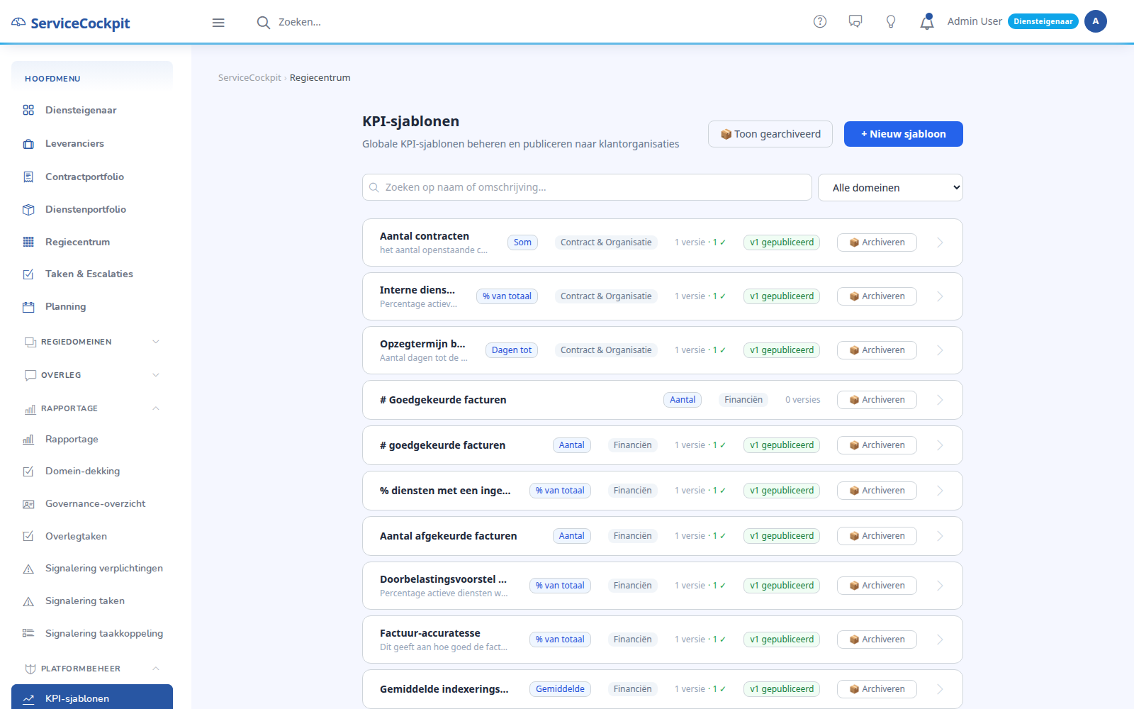Click the Planning calendar icon
The image size is (1134, 709).
(28, 307)
